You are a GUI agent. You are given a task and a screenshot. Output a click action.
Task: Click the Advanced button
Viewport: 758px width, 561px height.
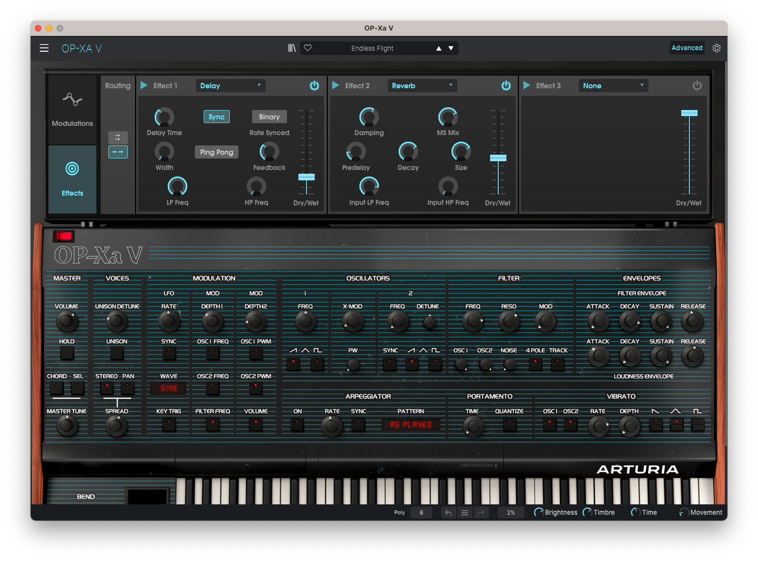(x=687, y=48)
